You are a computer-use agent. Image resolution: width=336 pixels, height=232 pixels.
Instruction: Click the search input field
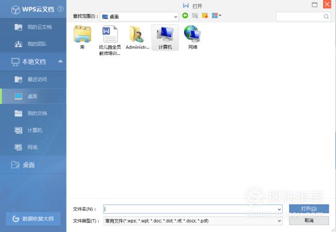299,17
